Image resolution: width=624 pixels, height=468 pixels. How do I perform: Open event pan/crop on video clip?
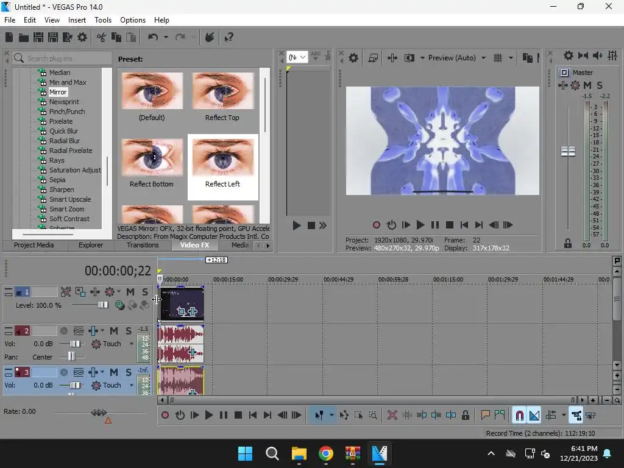click(182, 311)
